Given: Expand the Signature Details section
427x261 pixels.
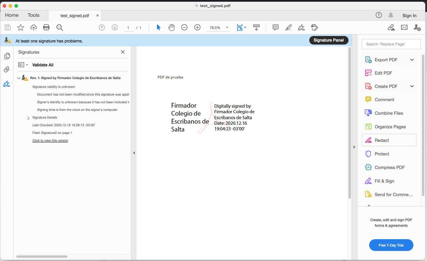Looking at the screenshot, I should tap(28, 117).
